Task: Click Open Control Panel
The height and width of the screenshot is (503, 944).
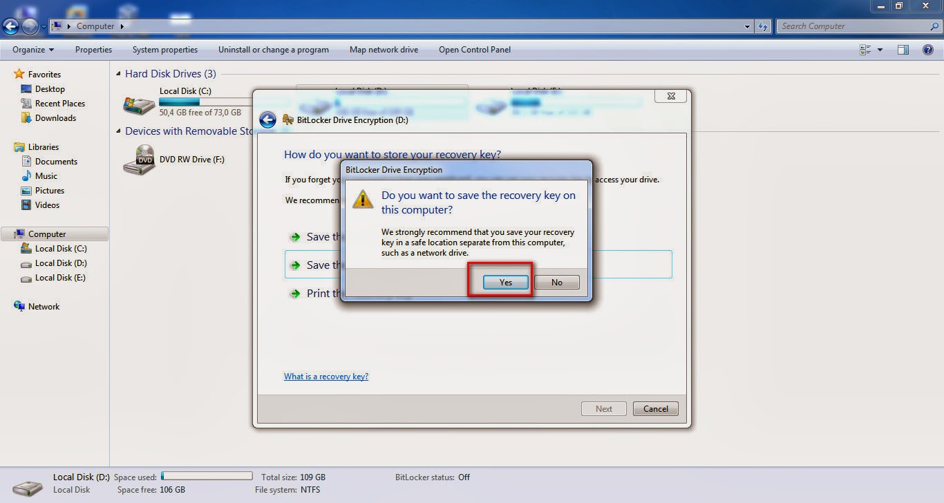Action: click(x=475, y=50)
